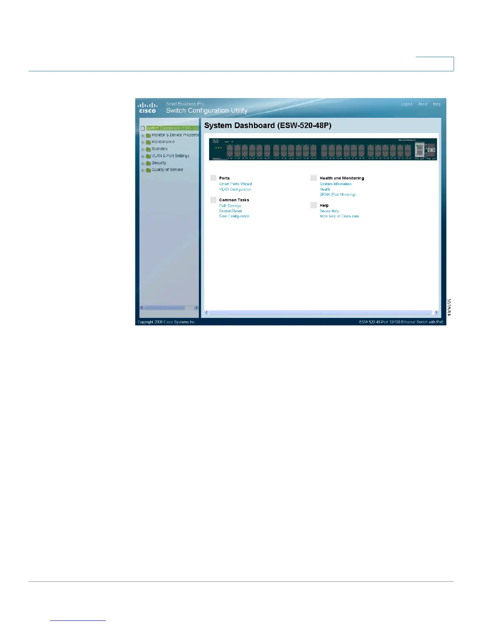Click the Monitor & Device Properties folder icon
The width and height of the screenshot is (482, 624).
point(148,135)
